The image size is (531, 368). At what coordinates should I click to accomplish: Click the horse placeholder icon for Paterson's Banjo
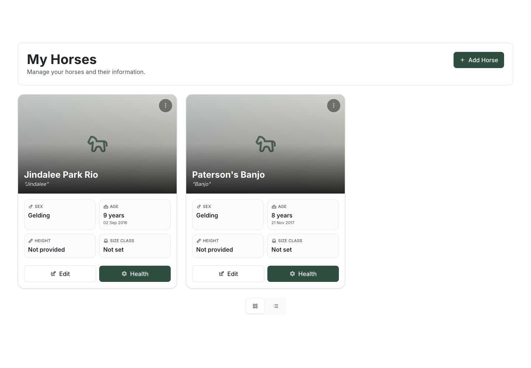click(265, 144)
